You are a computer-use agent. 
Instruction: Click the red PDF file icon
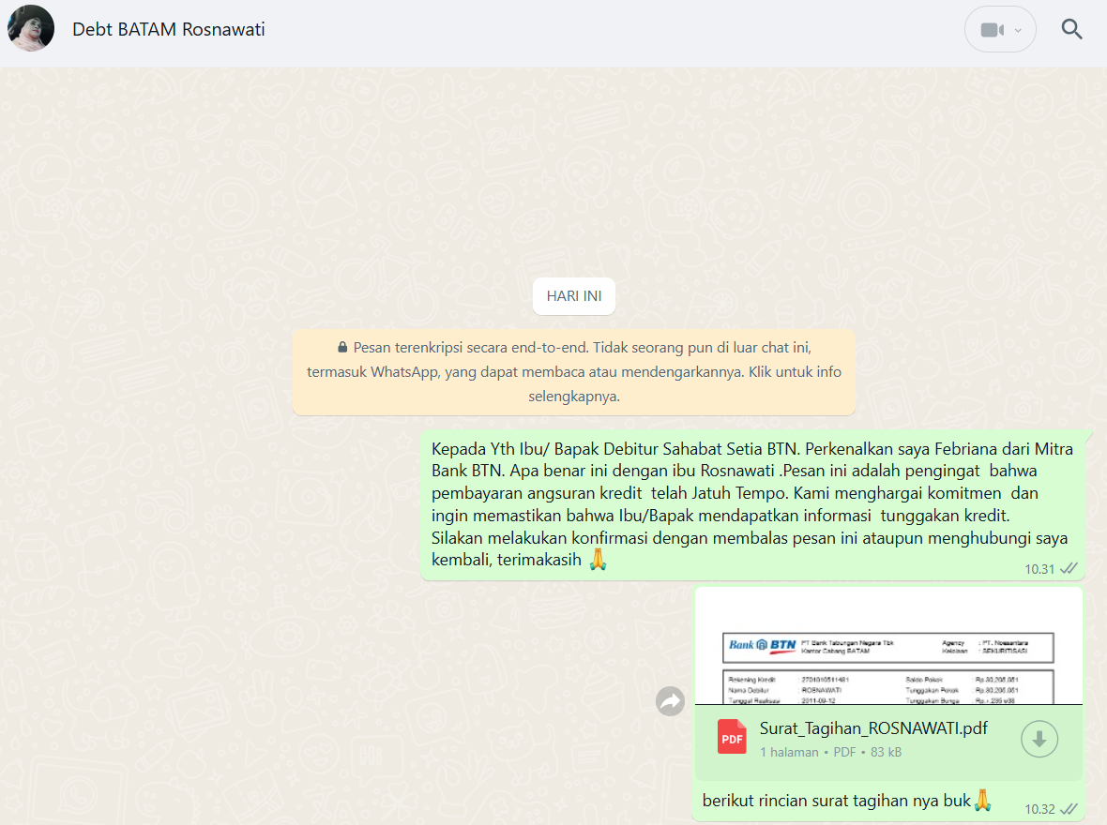point(732,738)
